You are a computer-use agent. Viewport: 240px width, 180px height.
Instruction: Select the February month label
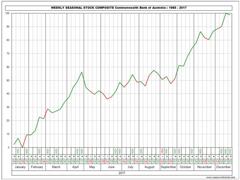click(x=37, y=167)
